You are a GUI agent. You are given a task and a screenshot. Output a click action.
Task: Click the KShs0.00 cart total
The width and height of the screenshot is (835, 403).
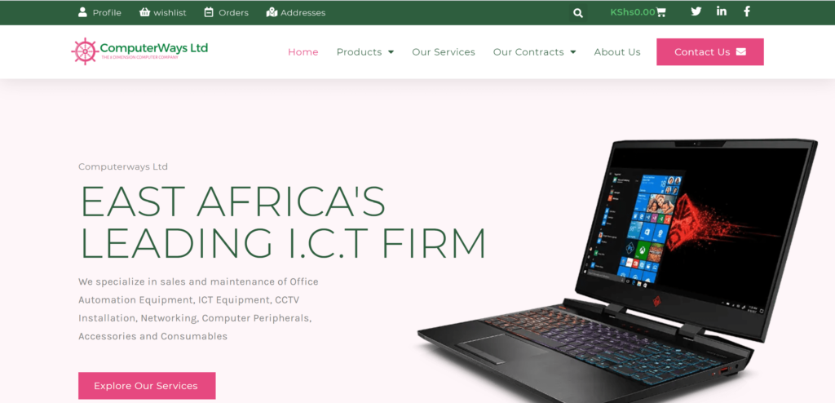click(x=633, y=12)
